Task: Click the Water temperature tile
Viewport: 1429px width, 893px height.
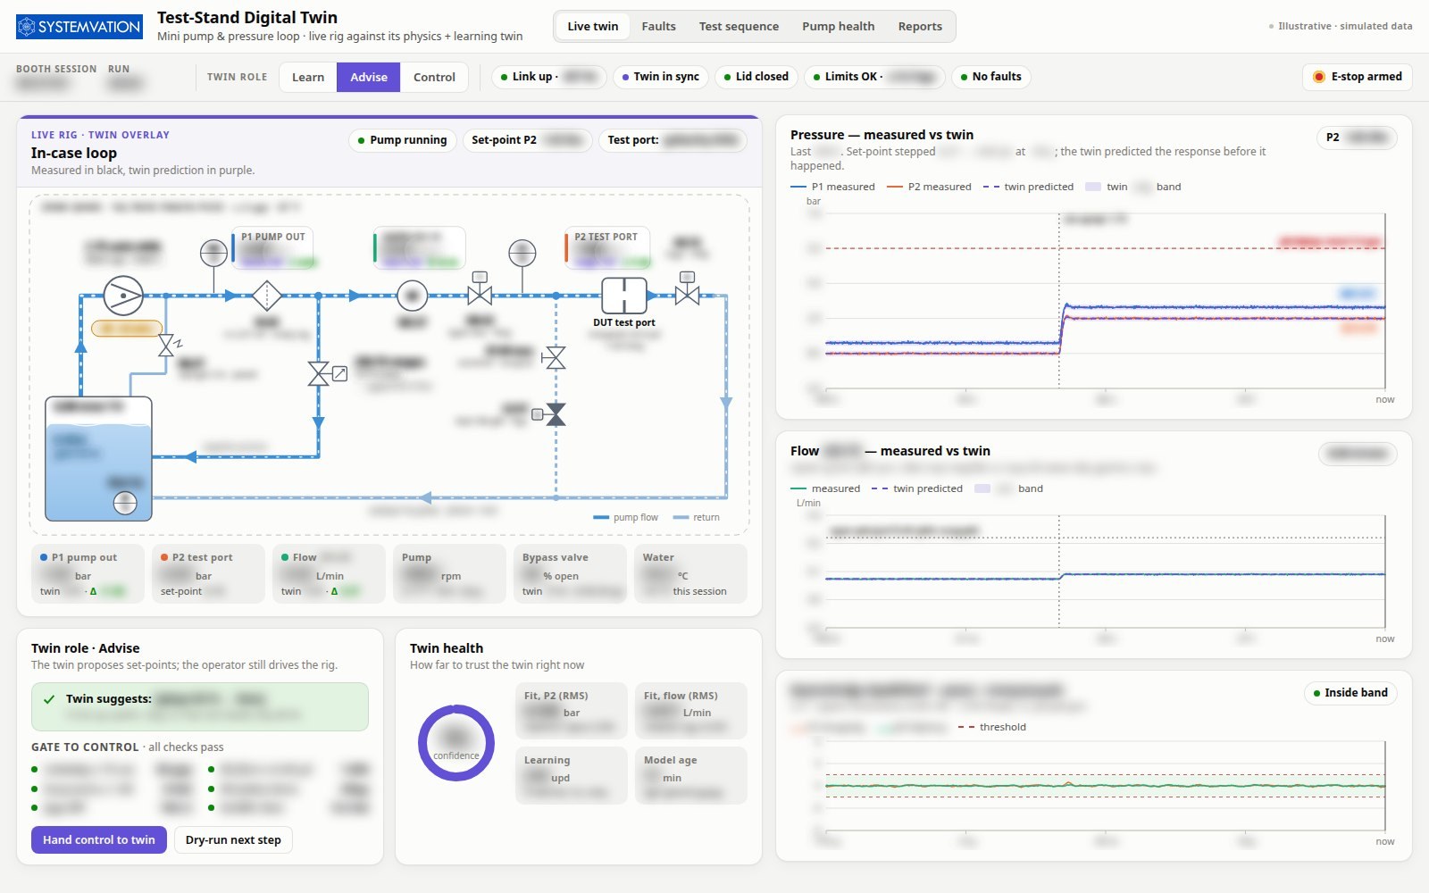Action: click(690, 573)
